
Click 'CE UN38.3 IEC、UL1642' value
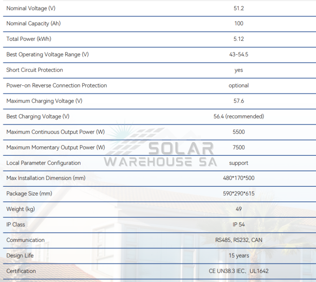tap(239, 271)
